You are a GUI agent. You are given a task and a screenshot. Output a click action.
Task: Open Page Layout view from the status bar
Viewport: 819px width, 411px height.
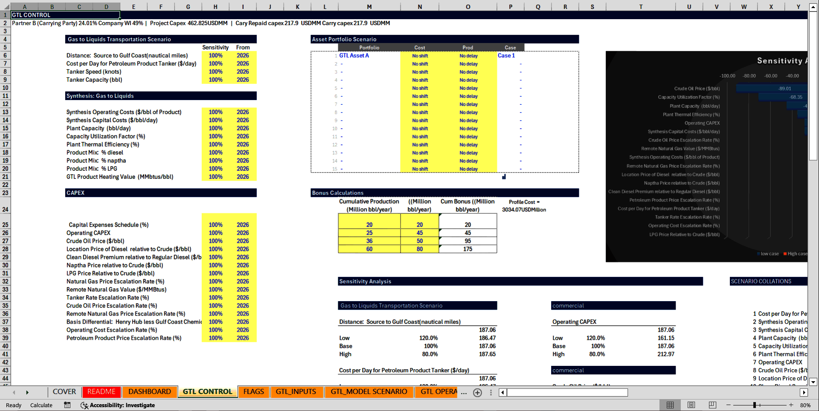691,405
